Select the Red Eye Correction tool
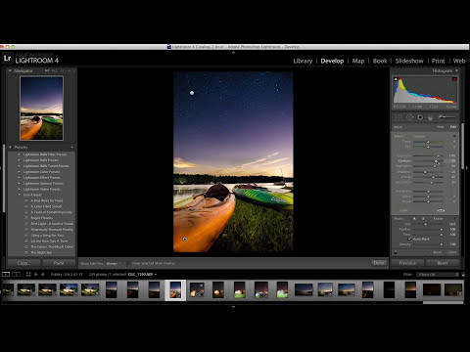 (420, 117)
